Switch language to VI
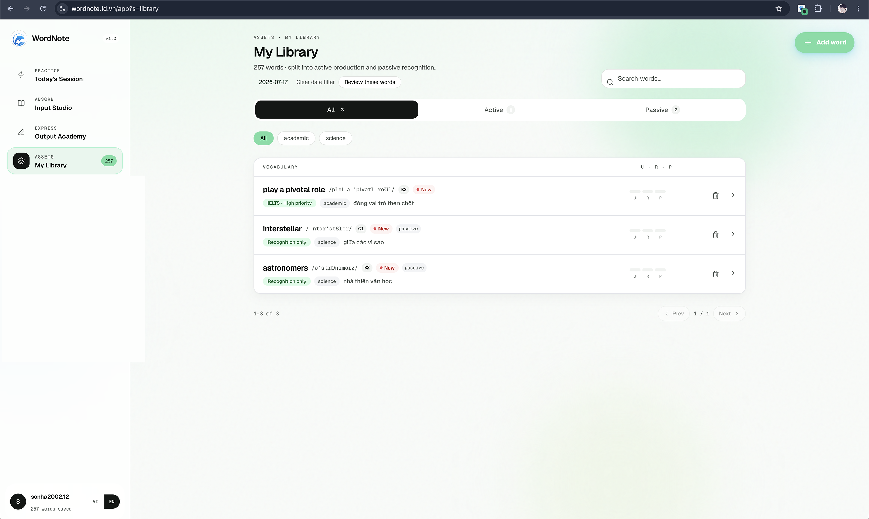 coord(95,501)
